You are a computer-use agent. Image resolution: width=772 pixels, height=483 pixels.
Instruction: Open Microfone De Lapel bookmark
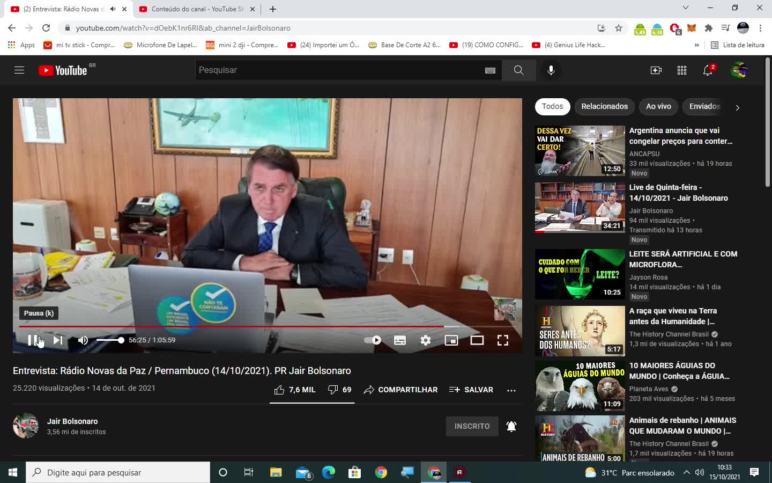tap(160, 45)
